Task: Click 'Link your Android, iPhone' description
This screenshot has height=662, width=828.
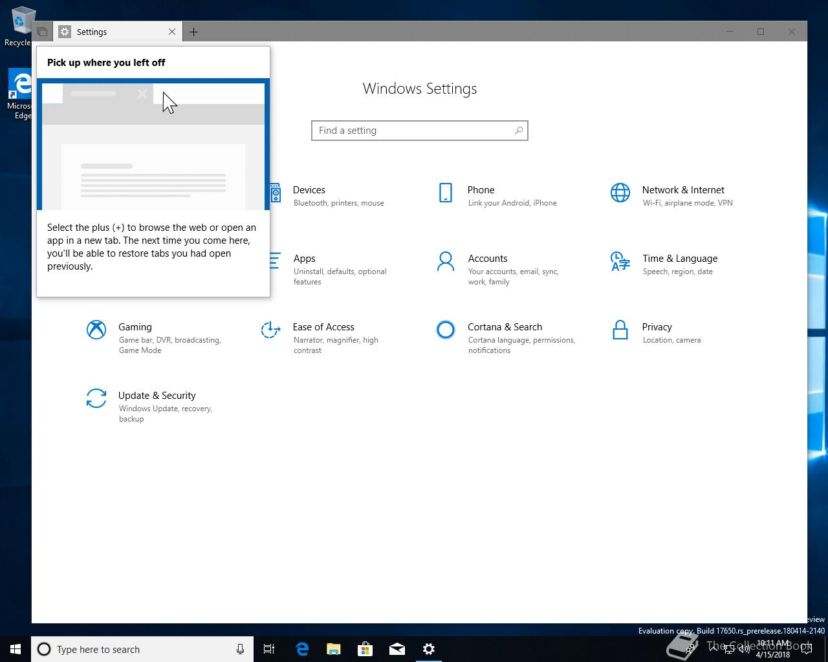Action: 512,203
